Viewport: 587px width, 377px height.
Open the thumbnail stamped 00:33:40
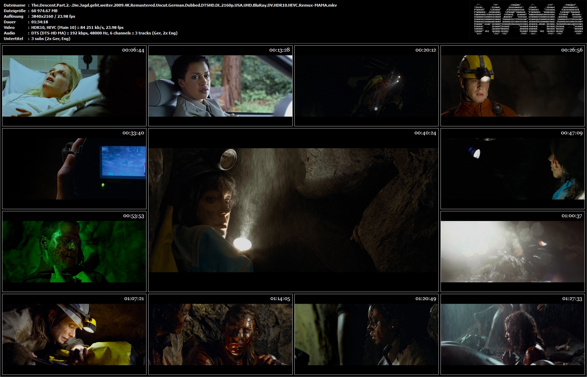[x=74, y=169]
